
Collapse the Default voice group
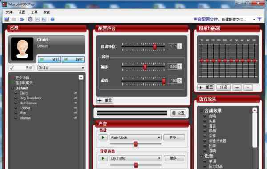point(12,88)
